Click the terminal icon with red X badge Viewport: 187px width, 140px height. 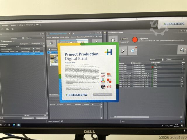133,51
